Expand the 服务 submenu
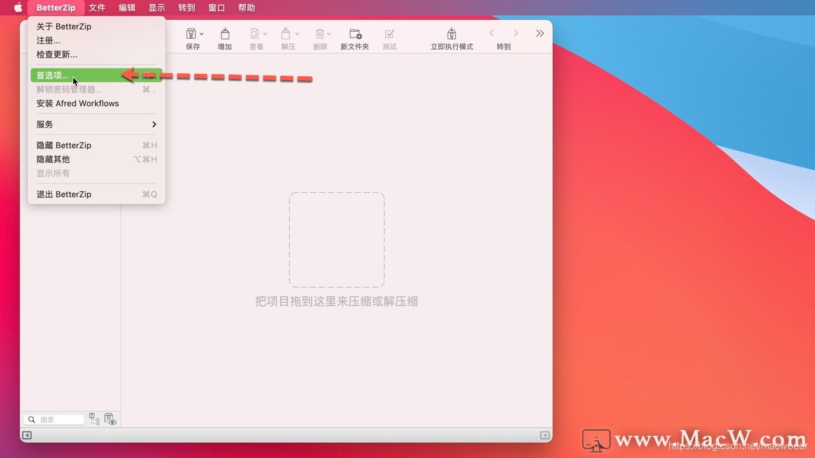Viewport: 815px width, 458px height. point(96,124)
